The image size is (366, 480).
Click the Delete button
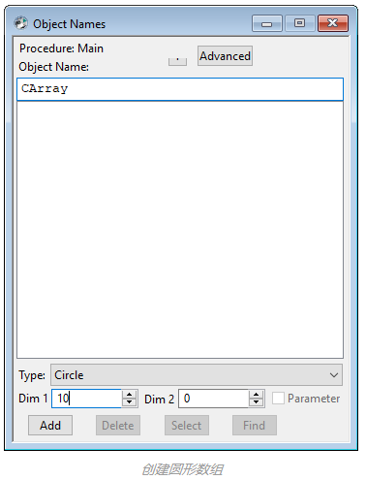coord(118,426)
